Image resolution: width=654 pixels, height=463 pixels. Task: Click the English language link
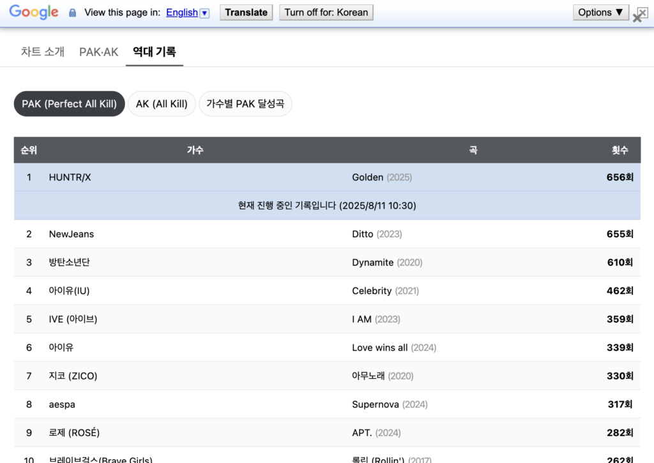pos(181,13)
